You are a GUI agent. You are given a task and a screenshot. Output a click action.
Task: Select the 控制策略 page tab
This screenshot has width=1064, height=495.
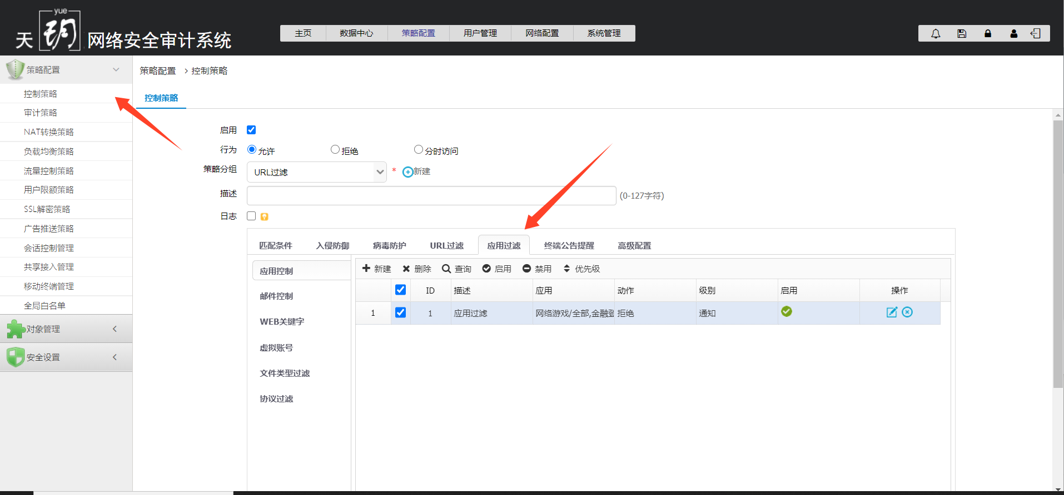[161, 98]
